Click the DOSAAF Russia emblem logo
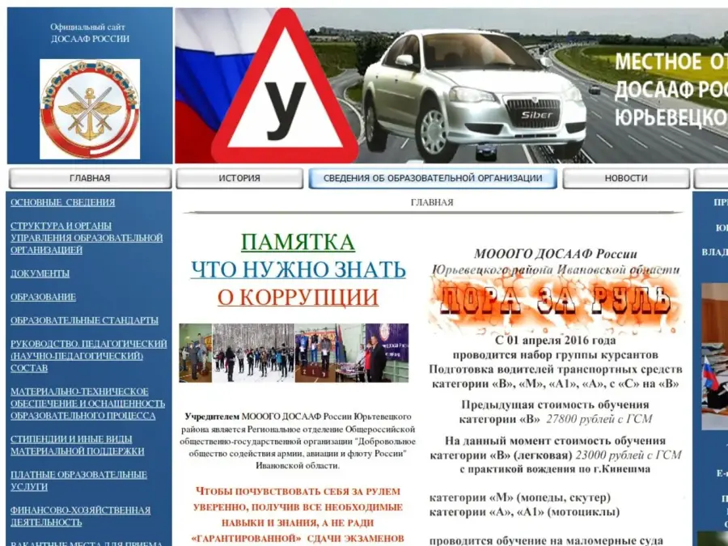728x546 pixels. pyautogui.click(x=89, y=109)
